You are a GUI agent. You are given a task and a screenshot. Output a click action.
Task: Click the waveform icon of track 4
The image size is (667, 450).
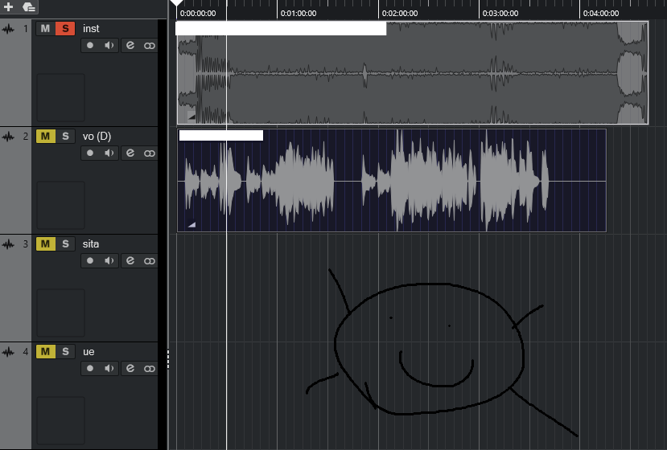(8, 352)
